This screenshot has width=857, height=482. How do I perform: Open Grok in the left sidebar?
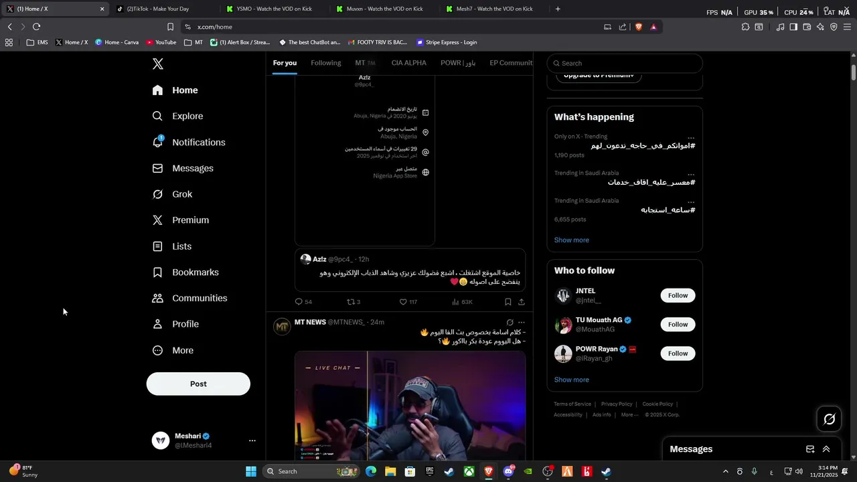[x=172, y=194]
